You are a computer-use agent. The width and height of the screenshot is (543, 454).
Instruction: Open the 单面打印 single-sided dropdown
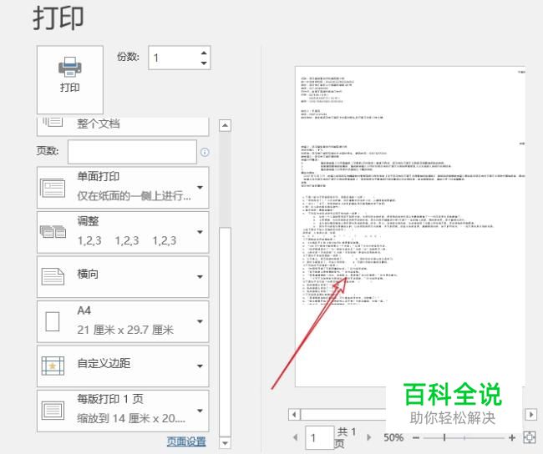123,187
